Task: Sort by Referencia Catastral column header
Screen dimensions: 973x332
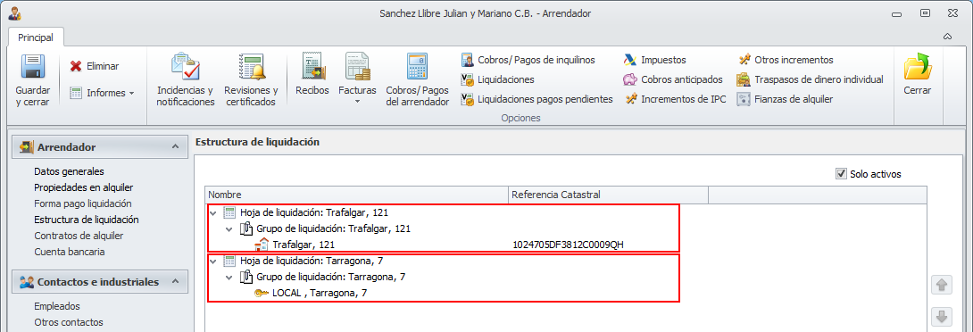Action: coord(608,195)
